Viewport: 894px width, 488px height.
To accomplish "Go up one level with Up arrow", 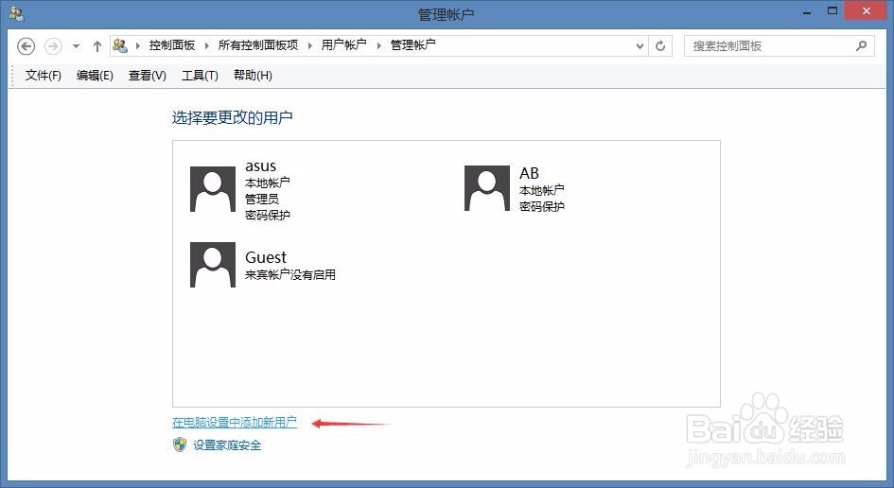I will point(96,46).
